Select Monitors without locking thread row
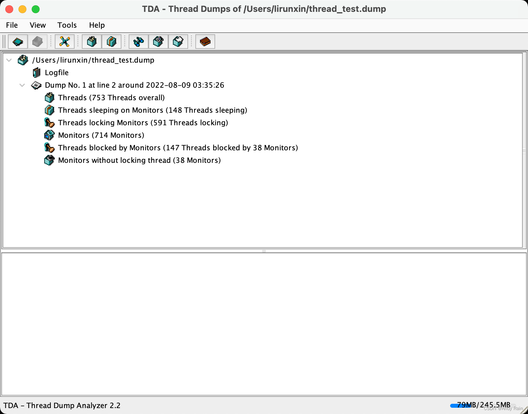 point(140,160)
